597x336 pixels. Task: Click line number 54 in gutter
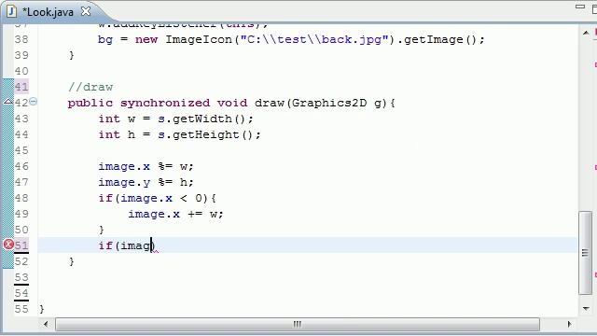coord(21,293)
